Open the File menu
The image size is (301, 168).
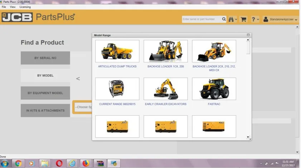coord(4,7)
